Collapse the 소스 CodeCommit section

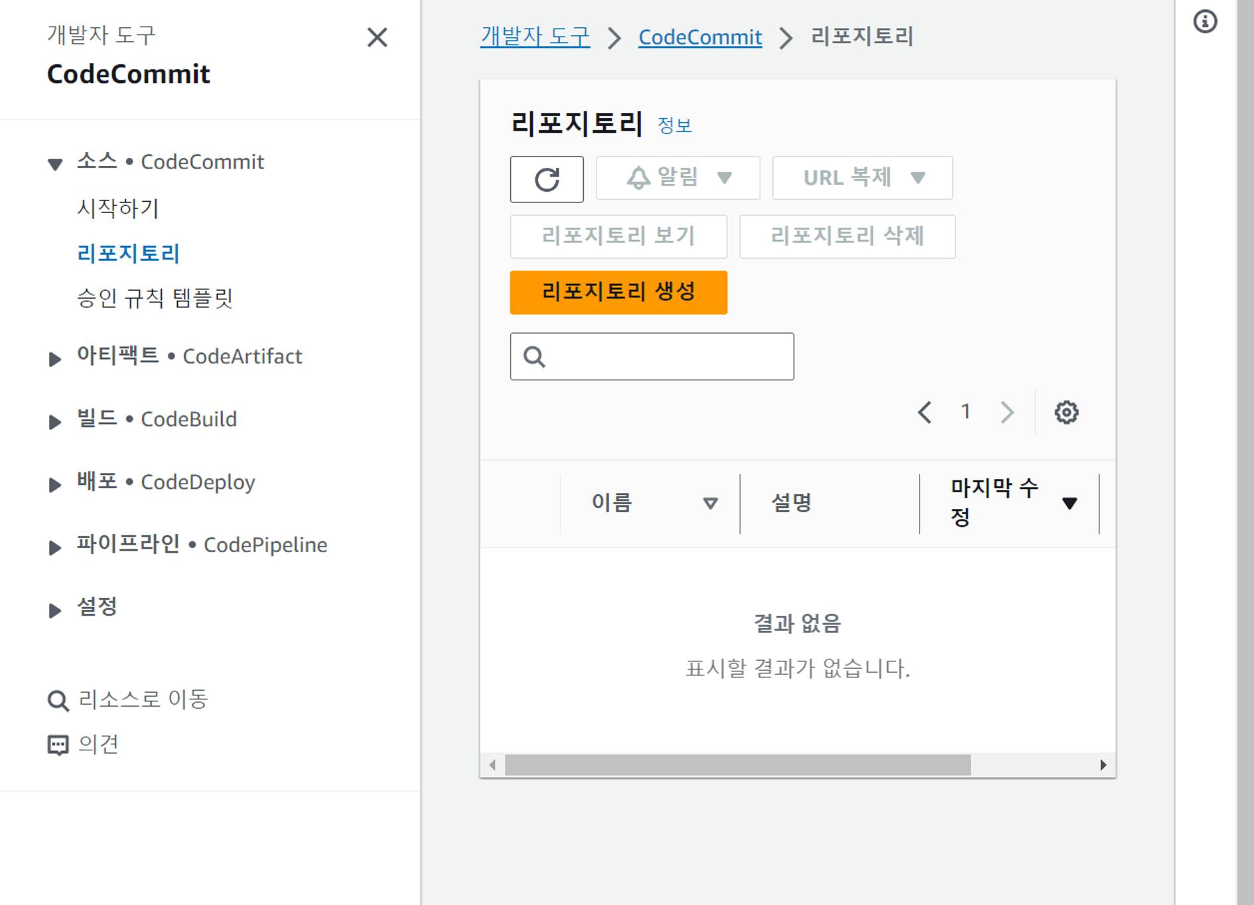pyautogui.click(x=55, y=164)
